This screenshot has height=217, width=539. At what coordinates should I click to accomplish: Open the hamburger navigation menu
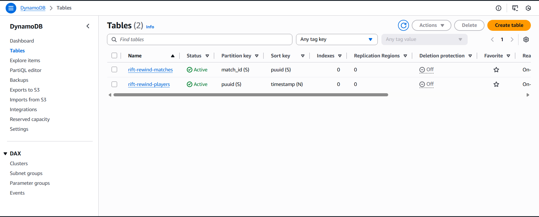point(11,8)
